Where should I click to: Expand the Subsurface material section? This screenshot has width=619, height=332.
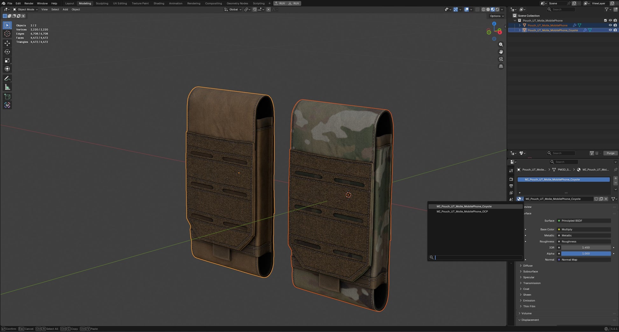click(530, 272)
